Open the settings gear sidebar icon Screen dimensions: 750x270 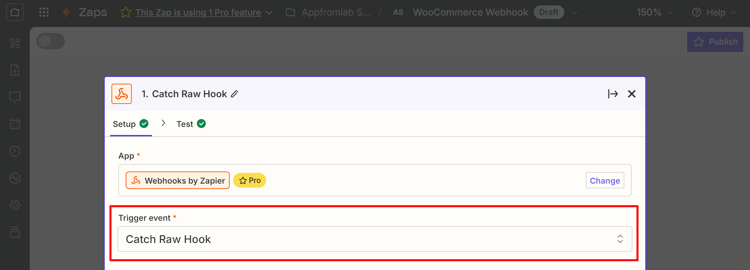pyautogui.click(x=15, y=205)
